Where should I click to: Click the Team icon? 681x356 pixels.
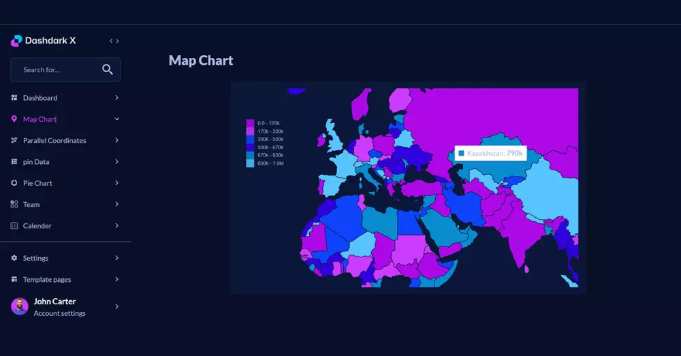pyautogui.click(x=14, y=204)
